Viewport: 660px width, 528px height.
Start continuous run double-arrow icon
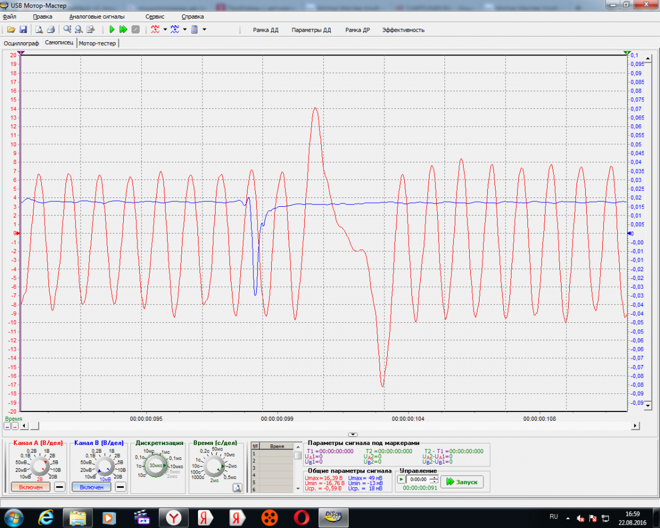[123, 30]
